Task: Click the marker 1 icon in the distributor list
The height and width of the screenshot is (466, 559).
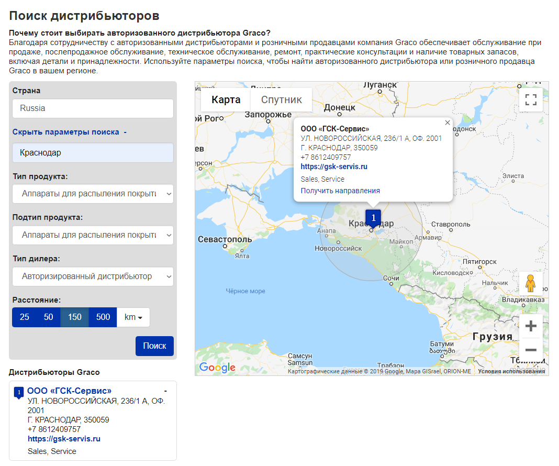Action: 19,393
